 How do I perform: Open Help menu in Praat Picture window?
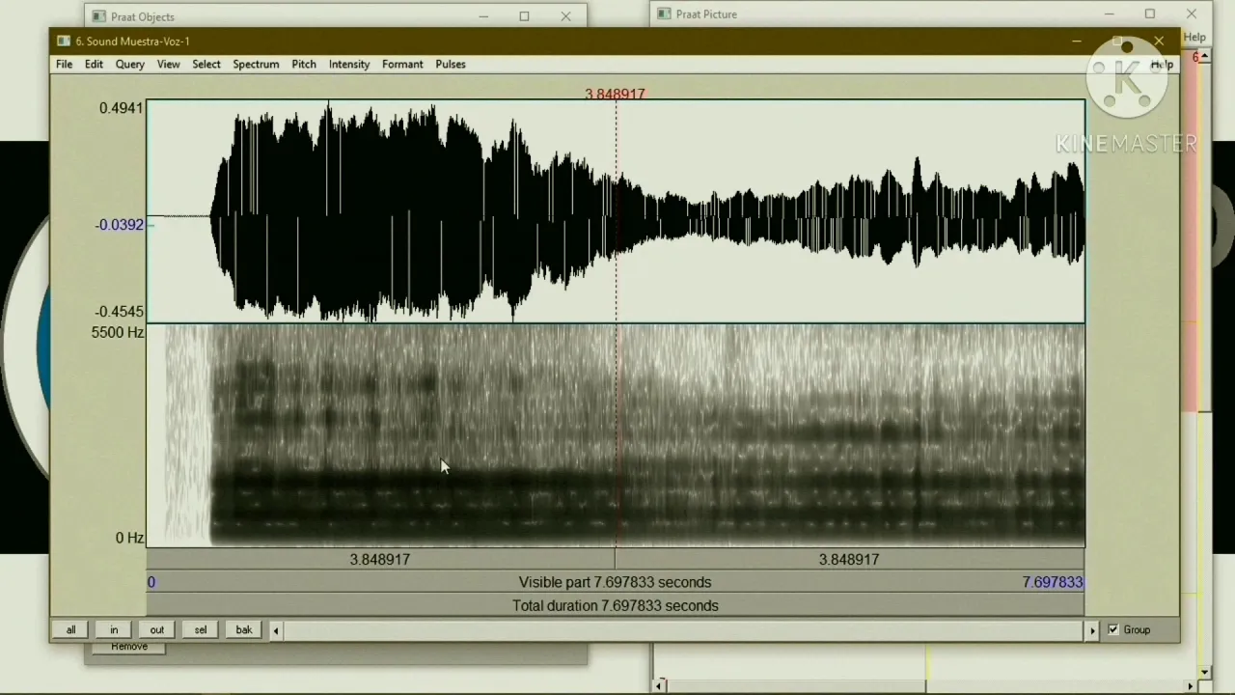click(1194, 38)
